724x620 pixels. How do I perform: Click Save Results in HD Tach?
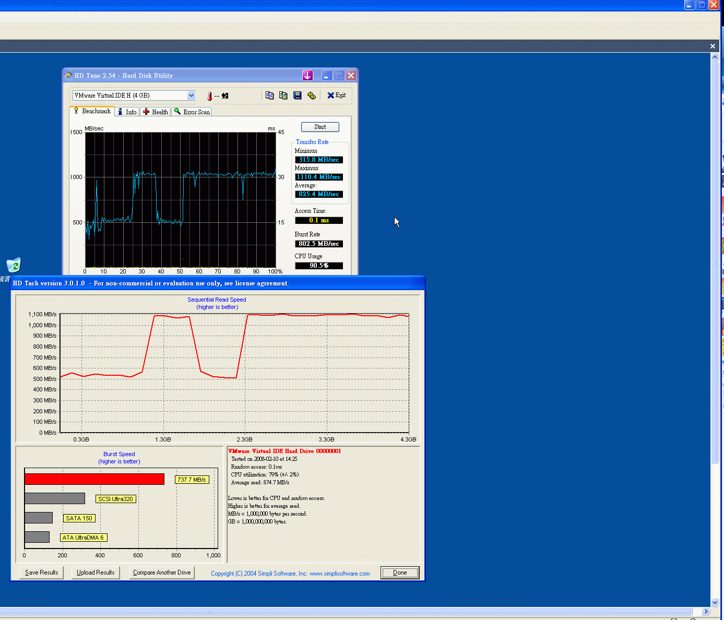pyautogui.click(x=42, y=573)
